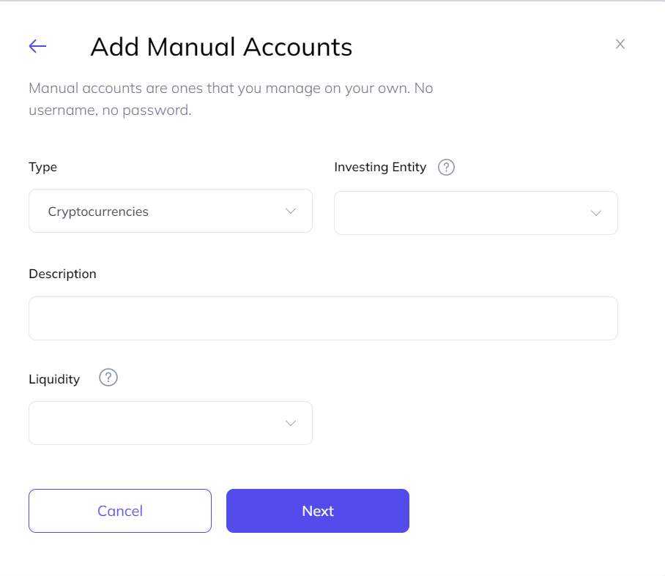Click the Investing Entity dropdown chevron arrow
The image size is (665, 576).
(x=596, y=213)
